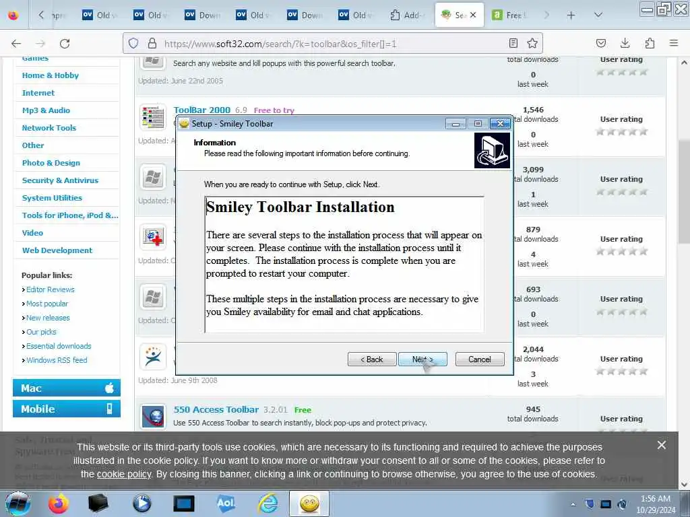
Task: Open tracking protection shield icon
Action: coord(133,43)
